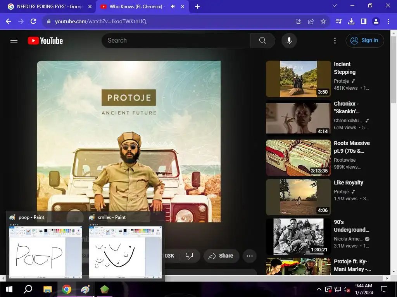Click channel name Rootswise

coord(345,160)
